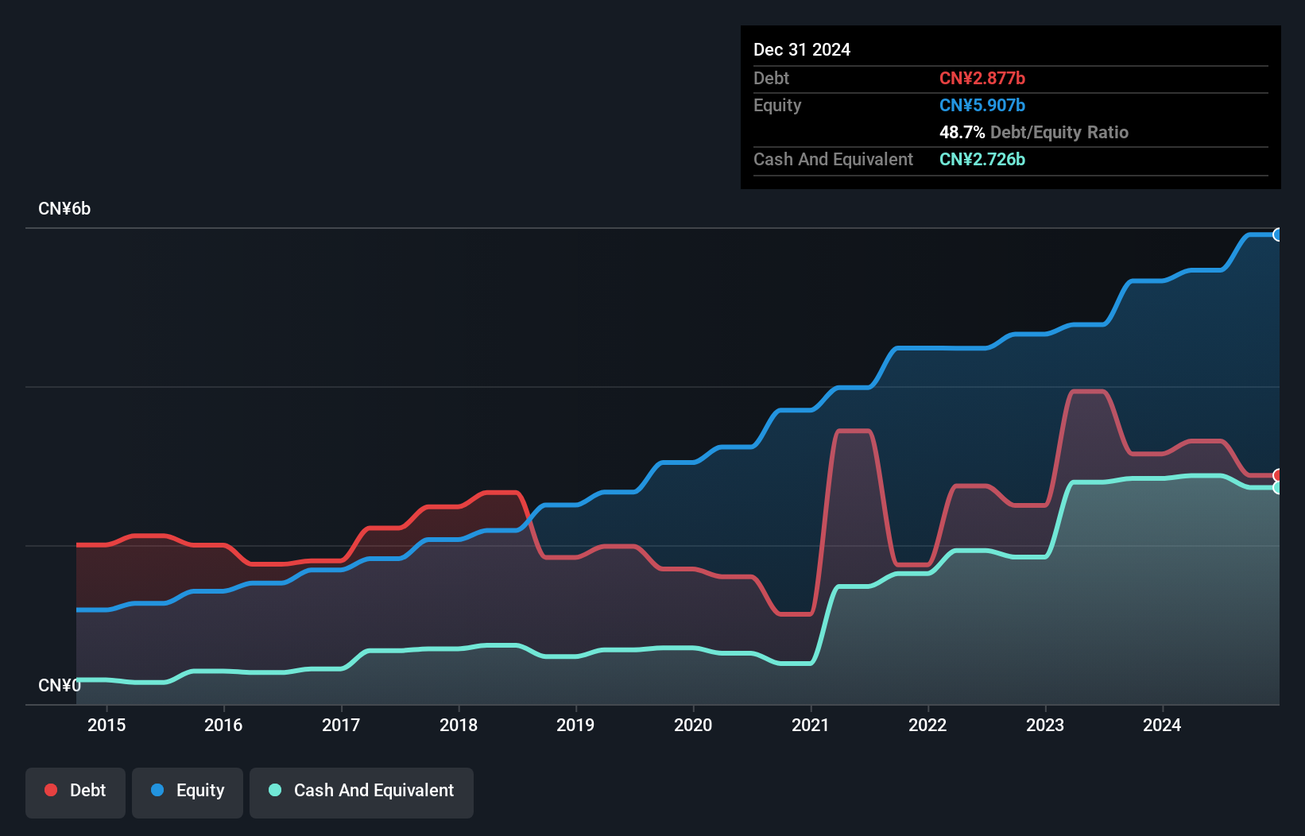
Task: Toggle the Cash And Equivalent legend button
Action: coord(362,792)
